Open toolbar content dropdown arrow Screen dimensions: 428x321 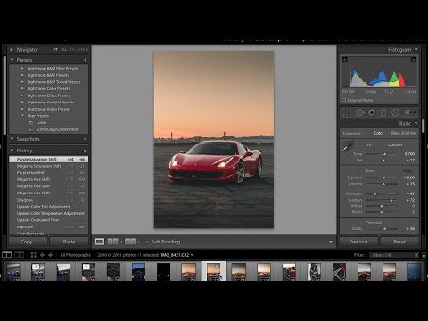point(331,242)
